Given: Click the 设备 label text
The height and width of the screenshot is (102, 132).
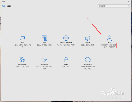Looking at the screenshot, I should point(44,43).
